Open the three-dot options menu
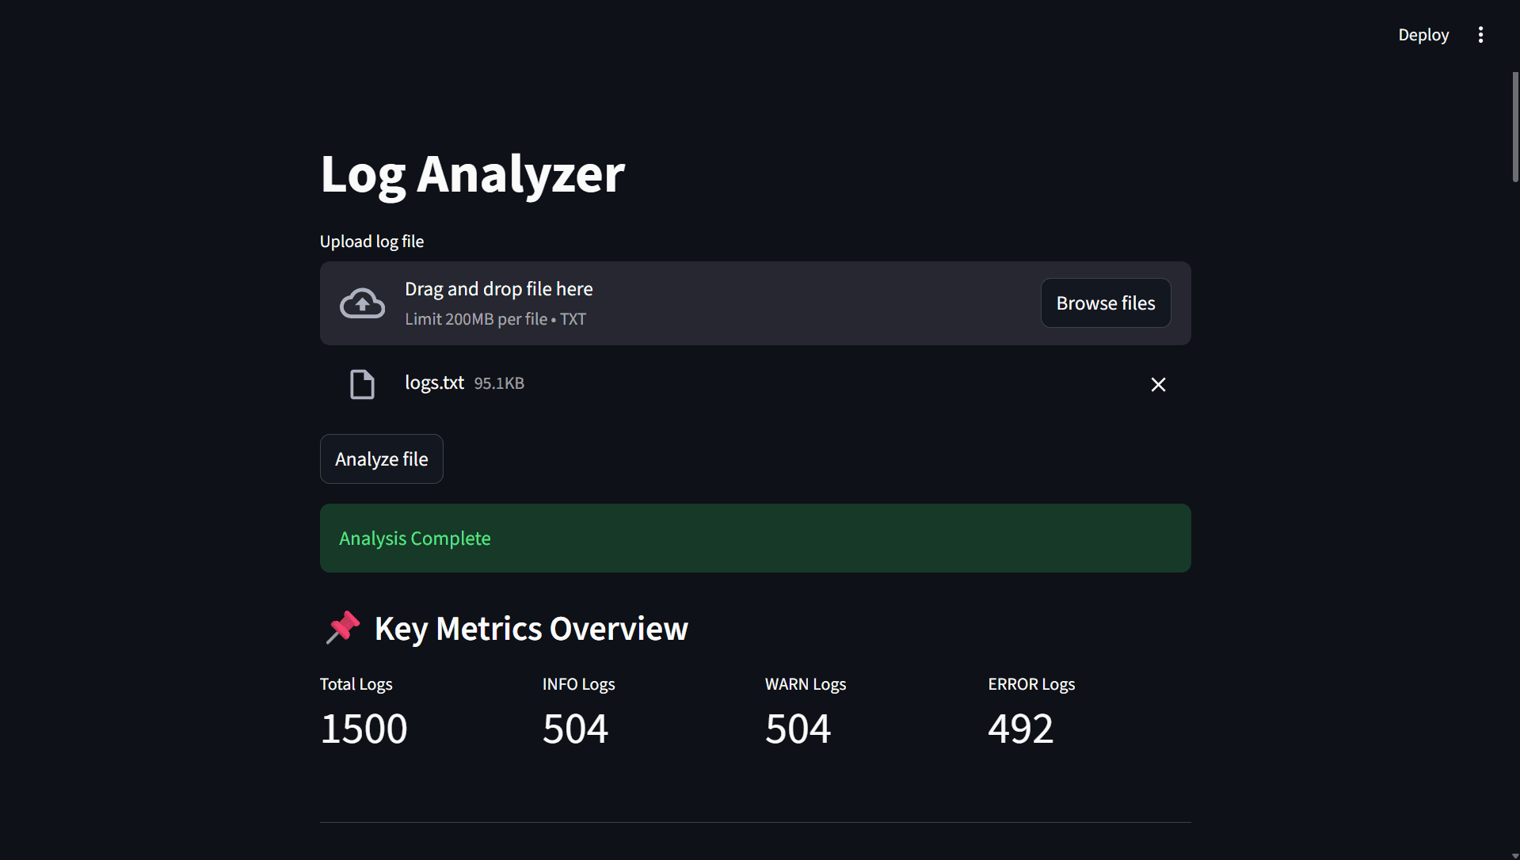The width and height of the screenshot is (1520, 860). (1480, 34)
